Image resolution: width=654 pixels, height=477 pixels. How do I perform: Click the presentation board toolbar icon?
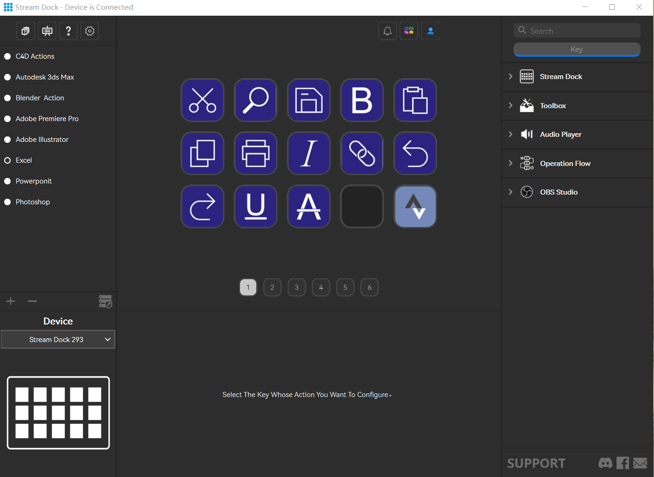tap(47, 31)
